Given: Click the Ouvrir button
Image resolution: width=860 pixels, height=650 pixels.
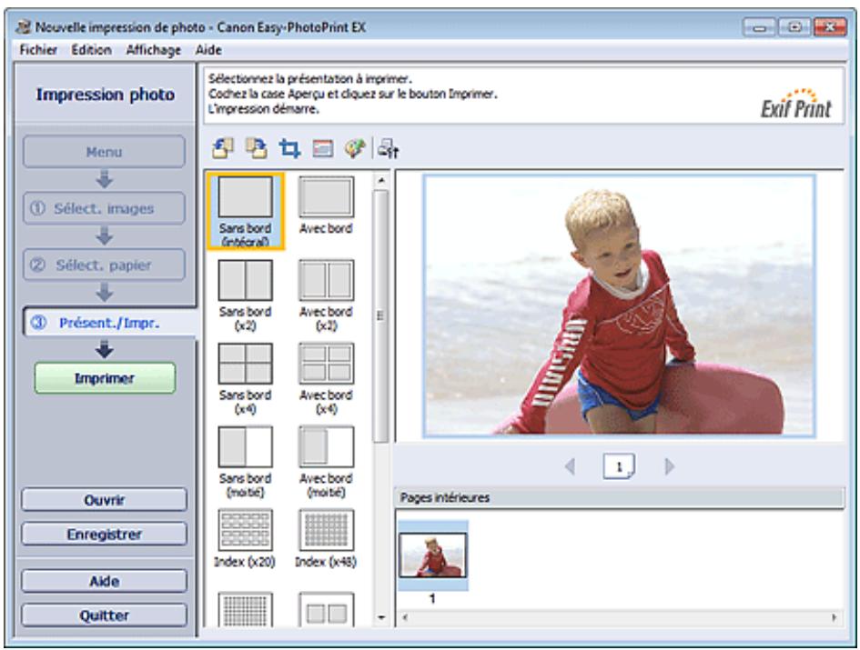Looking at the screenshot, I should (x=105, y=500).
